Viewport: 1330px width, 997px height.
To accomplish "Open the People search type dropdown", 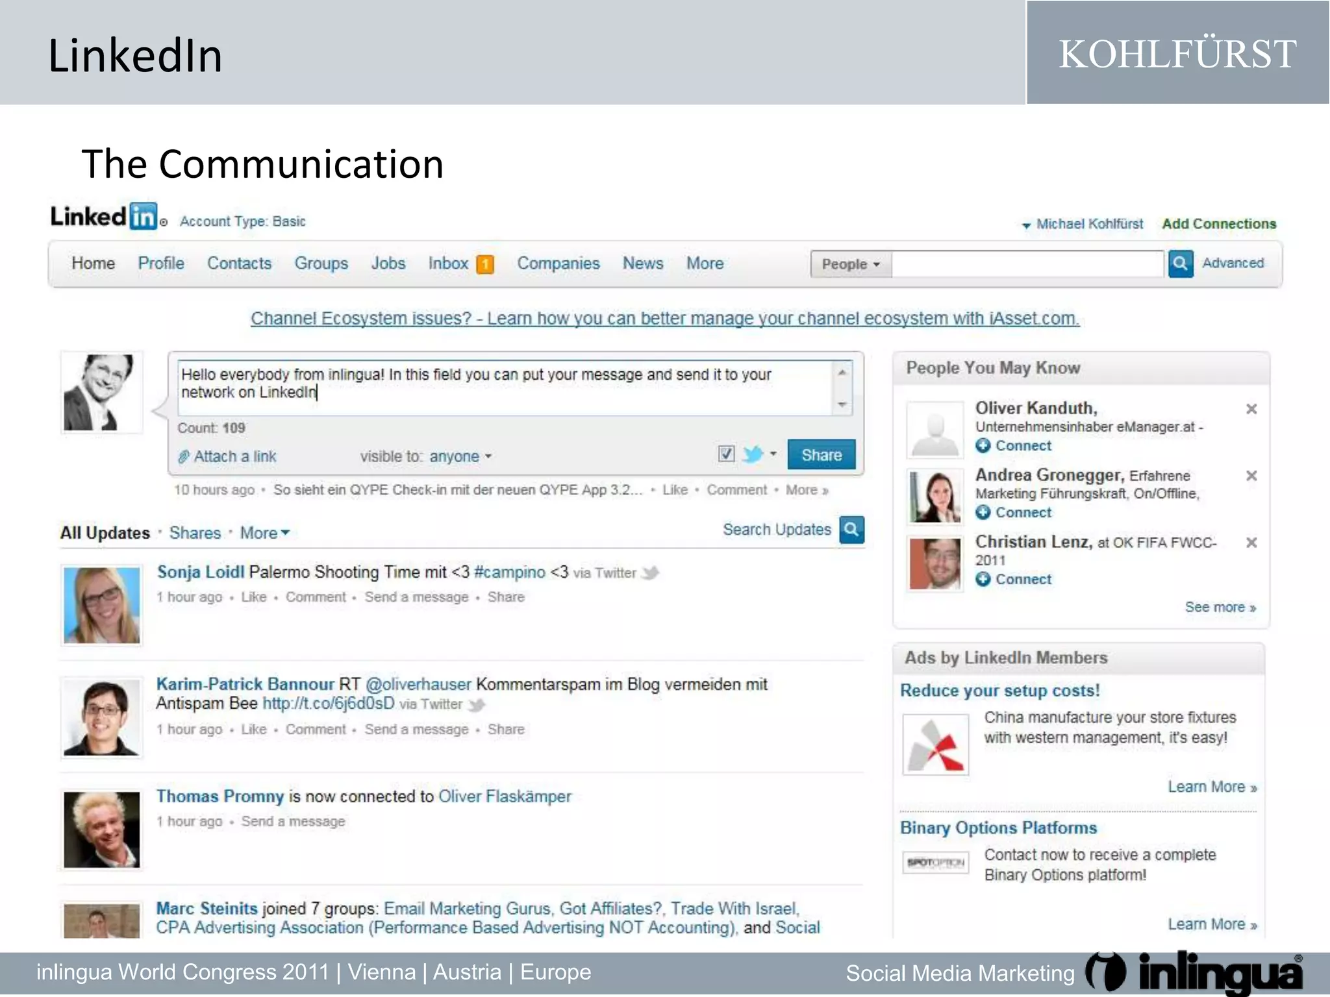I will point(851,264).
